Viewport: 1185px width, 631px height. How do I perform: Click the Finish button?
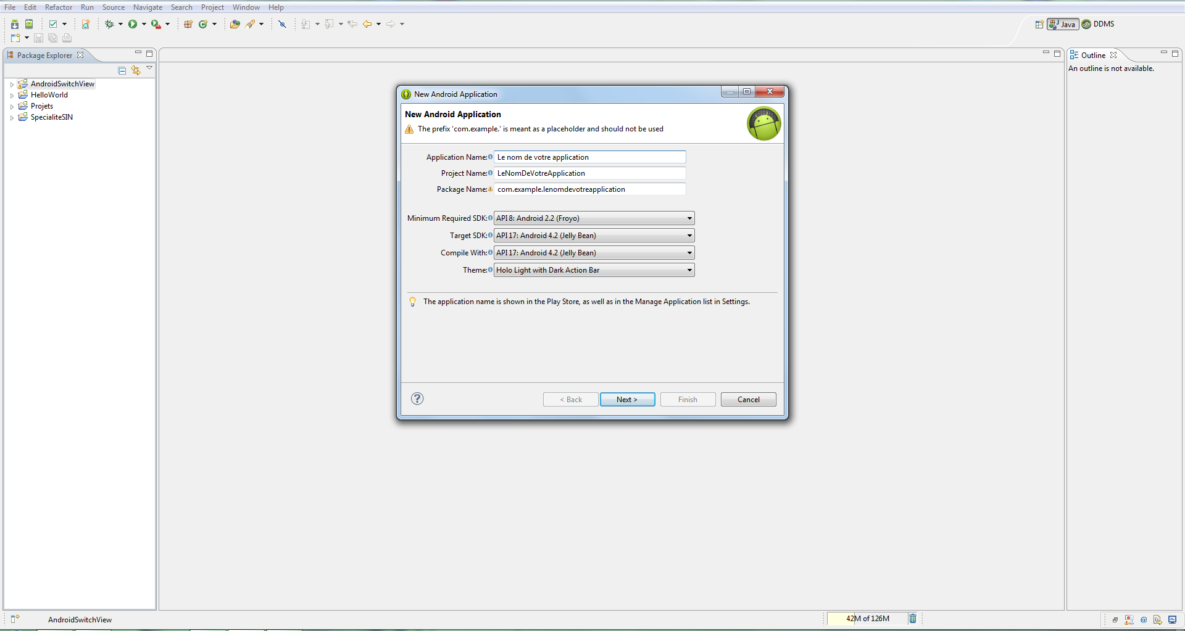688,400
